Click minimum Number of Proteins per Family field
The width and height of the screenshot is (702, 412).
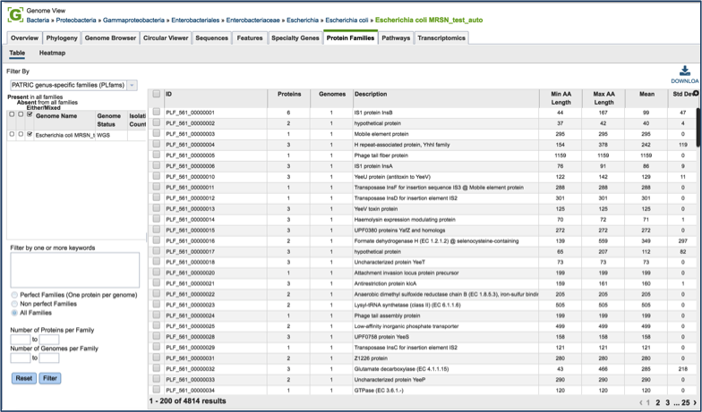20,340
